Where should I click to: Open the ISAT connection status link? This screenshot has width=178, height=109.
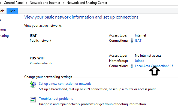coord(138,41)
